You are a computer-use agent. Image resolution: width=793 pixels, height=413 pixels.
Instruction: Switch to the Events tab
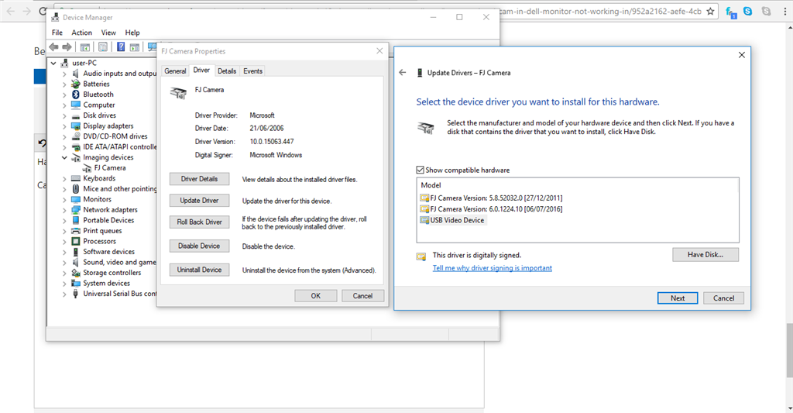point(252,71)
